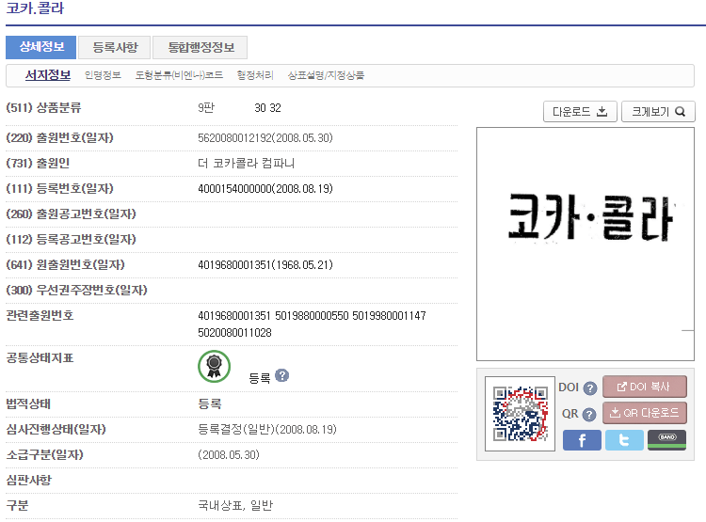
Task: Share via the BAND icon
Action: 666,440
